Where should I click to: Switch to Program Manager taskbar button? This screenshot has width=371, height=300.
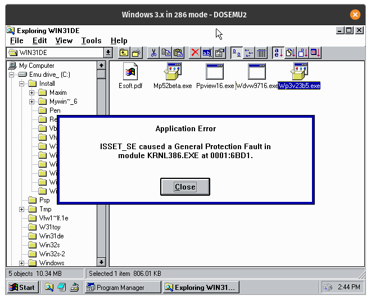123,287
